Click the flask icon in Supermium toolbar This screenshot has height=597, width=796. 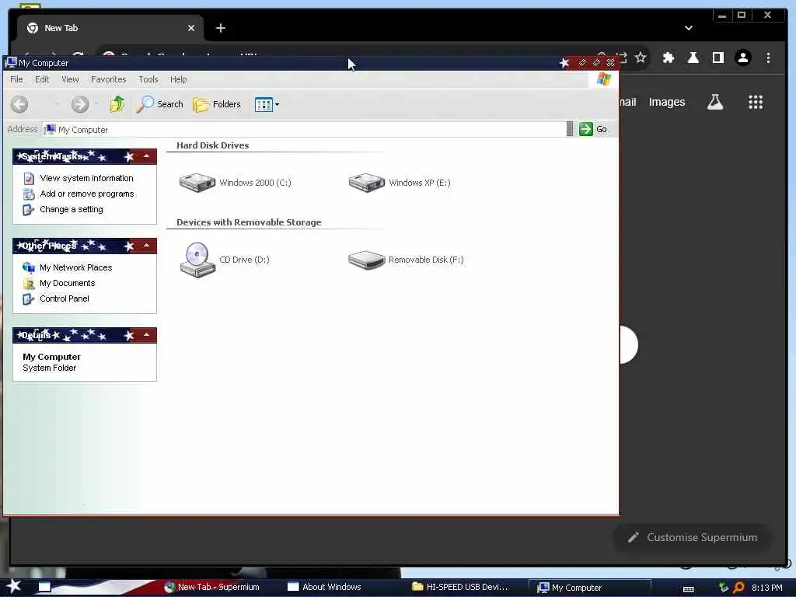point(693,58)
